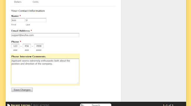Click the '1-1 of 1' entry count
Viewport: 191px width, 106px height.
pyautogui.click(x=168, y=105)
